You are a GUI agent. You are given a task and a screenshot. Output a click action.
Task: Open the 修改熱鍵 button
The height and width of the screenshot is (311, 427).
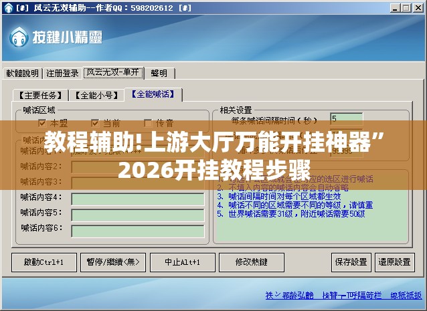pos(252,262)
